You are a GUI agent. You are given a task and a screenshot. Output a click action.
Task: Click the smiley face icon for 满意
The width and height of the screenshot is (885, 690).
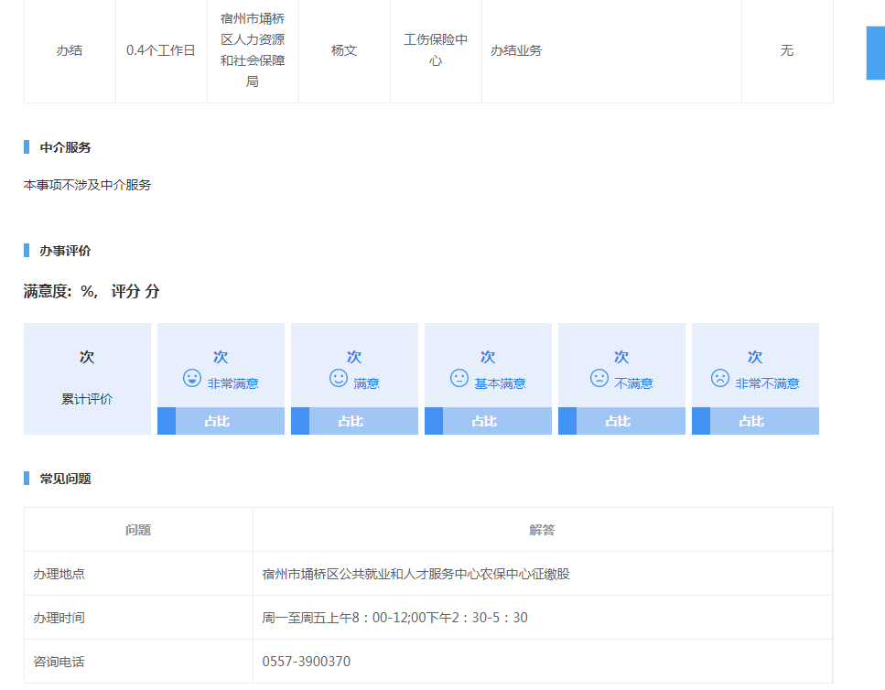click(x=339, y=378)
